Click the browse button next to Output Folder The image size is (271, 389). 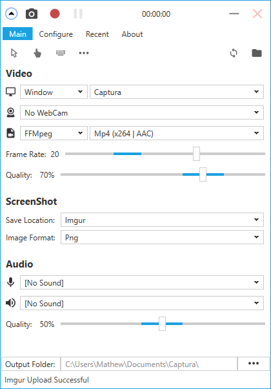tap(254, 364)
